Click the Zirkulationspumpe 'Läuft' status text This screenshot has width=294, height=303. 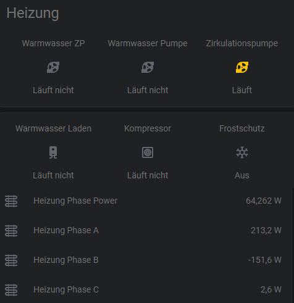pyautogui.click(x=242, y=90)
